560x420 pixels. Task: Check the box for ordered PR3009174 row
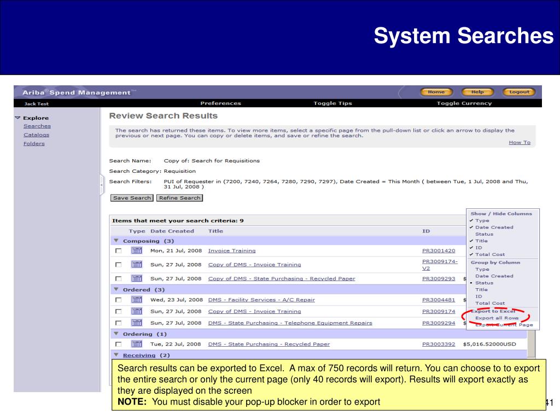[x=118, y=311]
